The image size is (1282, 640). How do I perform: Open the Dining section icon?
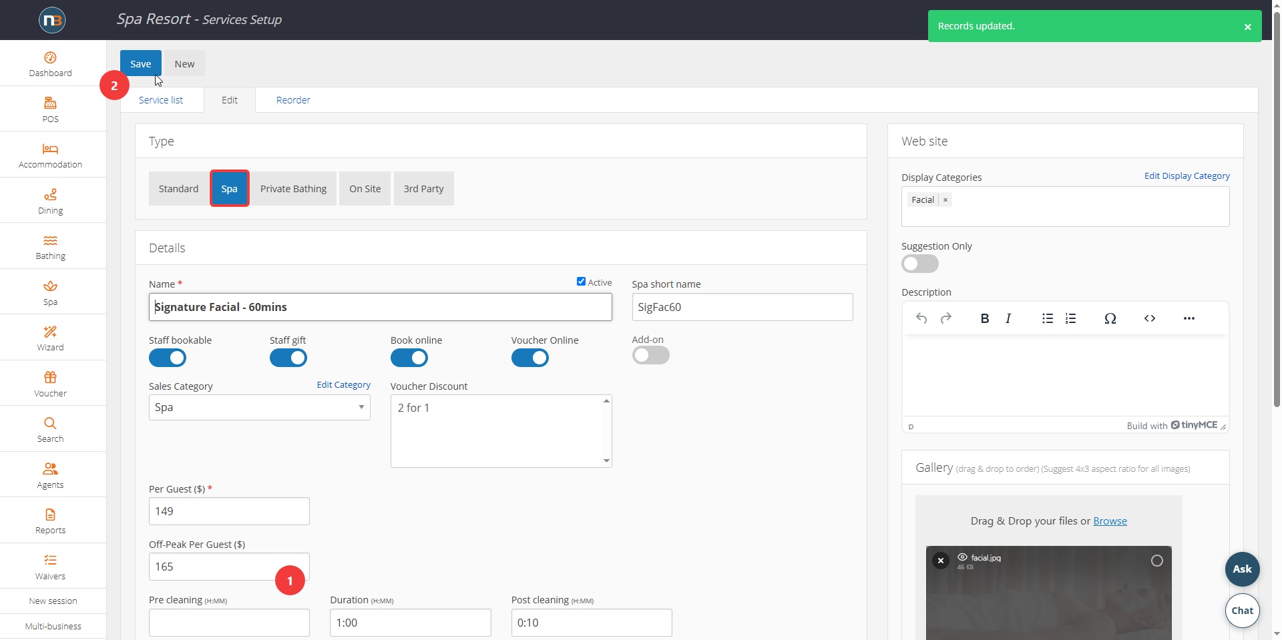(x=50, y=195)
